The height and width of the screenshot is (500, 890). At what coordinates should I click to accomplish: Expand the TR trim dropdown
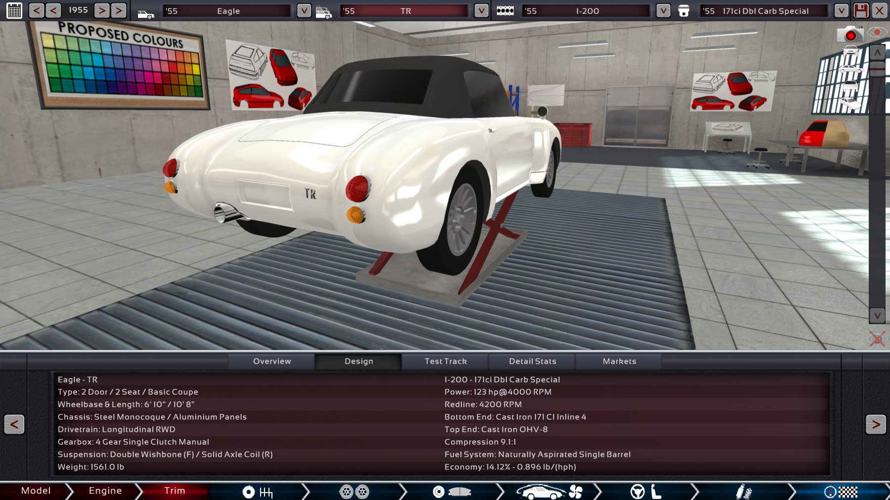481,10
